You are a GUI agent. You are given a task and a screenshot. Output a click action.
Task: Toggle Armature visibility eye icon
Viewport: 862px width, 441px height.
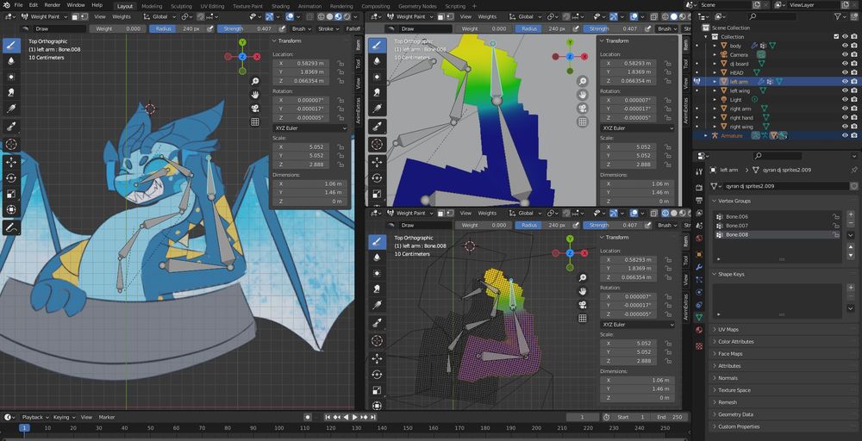[x=845, y=135]
